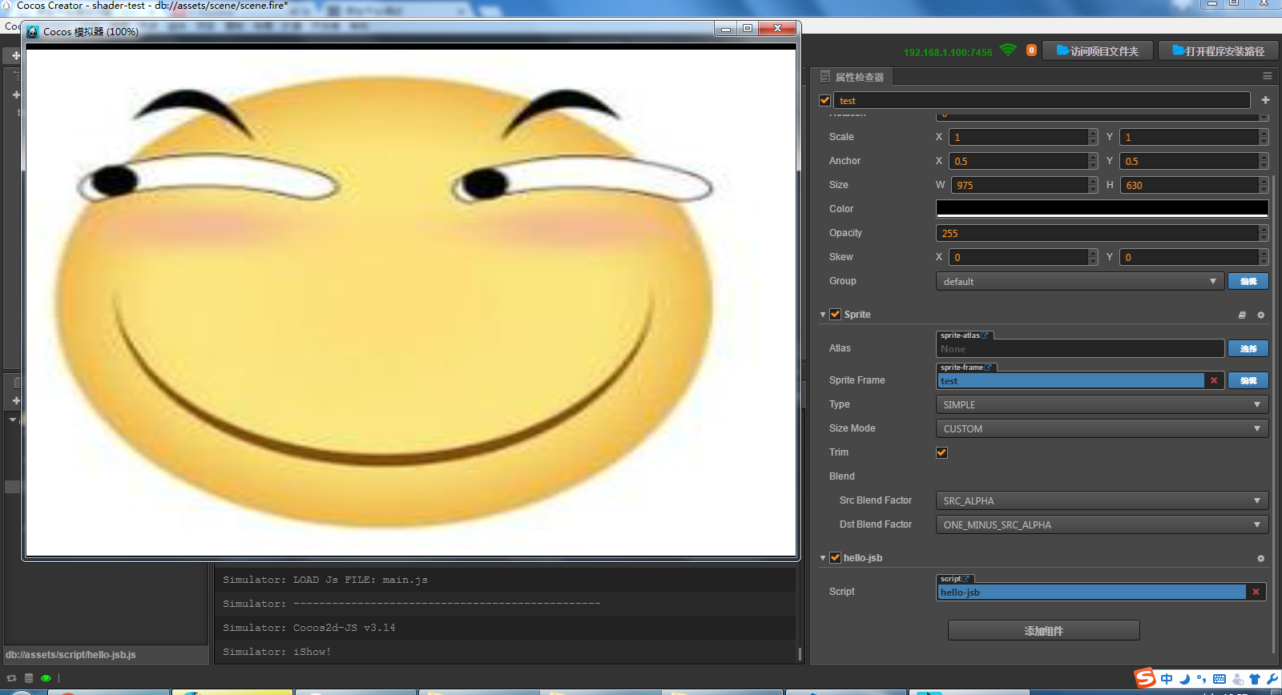Open the Type dropdown showing SIMPLE
The image size is (1282, 695).
coord(1102,404)
